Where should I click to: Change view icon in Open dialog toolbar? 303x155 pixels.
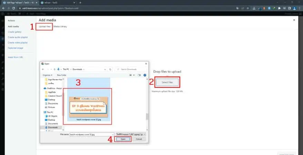click(131, 75)
